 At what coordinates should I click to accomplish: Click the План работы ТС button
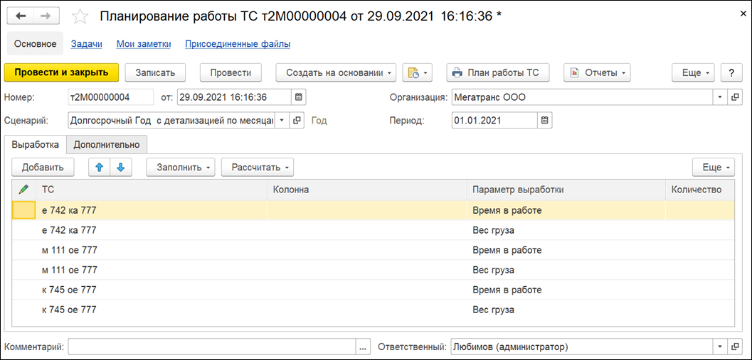point(497,72)
